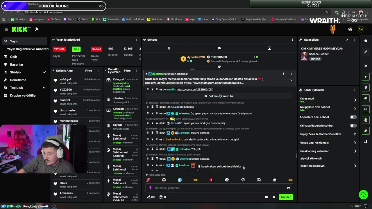The image size is (372, 209).
Task: Click the chat bubble icon in the right sidebar
Action: 366,98
